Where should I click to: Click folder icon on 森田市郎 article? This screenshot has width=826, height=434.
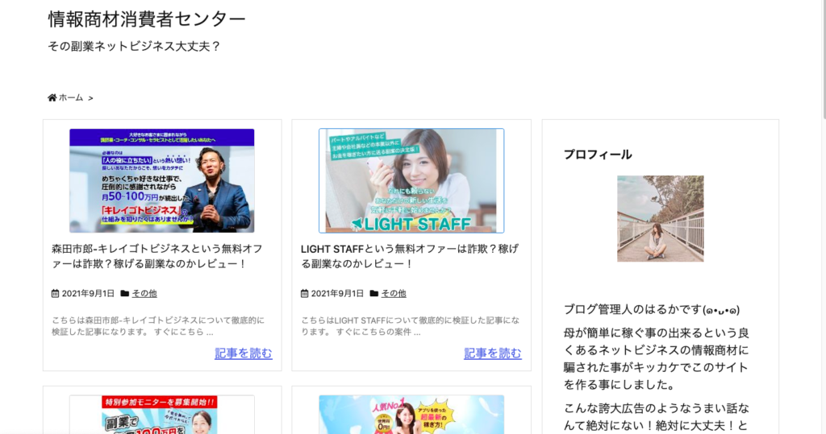(x=125, y=294)
